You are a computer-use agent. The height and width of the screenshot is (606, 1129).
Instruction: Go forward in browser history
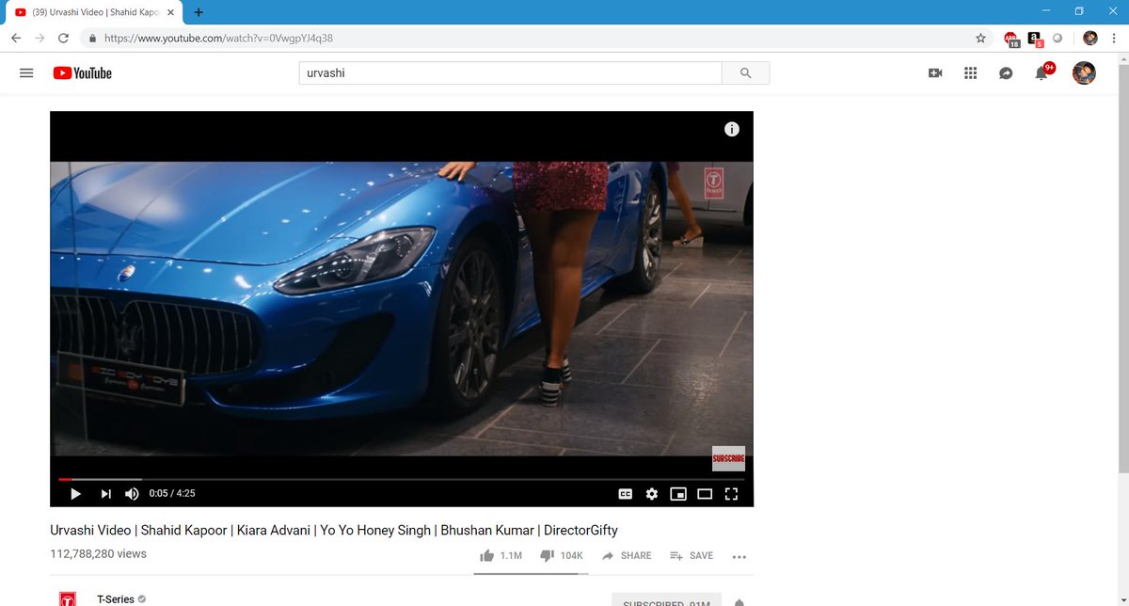[40, 39]
